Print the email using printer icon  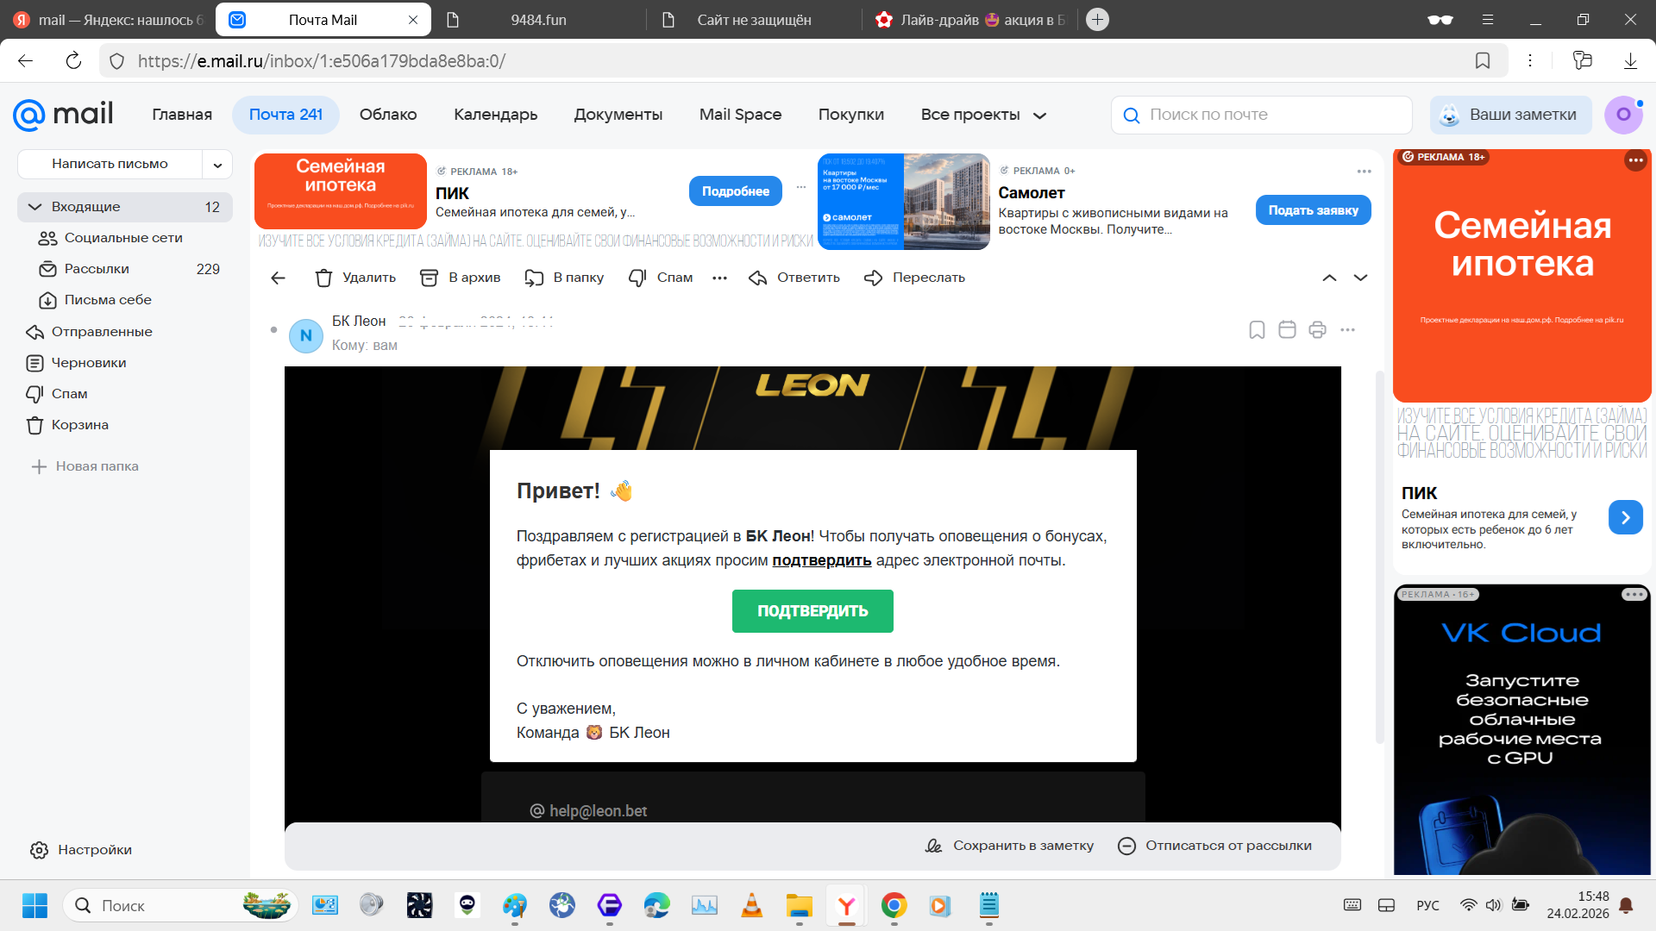(1317, 329)
